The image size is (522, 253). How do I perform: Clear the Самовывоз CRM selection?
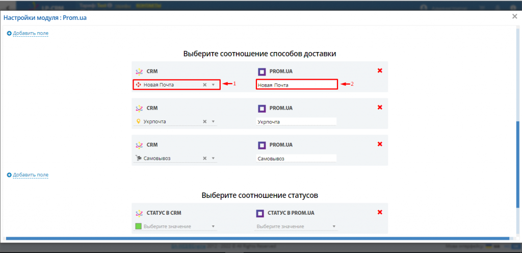205,158
